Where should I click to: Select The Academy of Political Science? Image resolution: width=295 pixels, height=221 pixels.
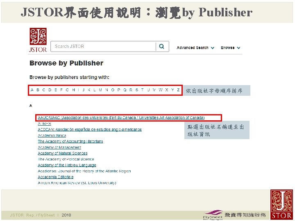pos(66,159)
